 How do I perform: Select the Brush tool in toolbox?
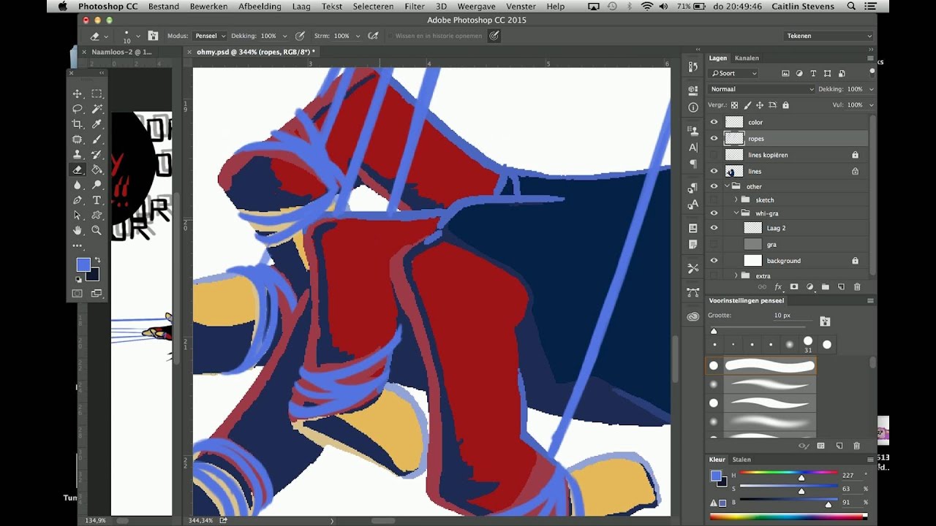tap(97, 140)
